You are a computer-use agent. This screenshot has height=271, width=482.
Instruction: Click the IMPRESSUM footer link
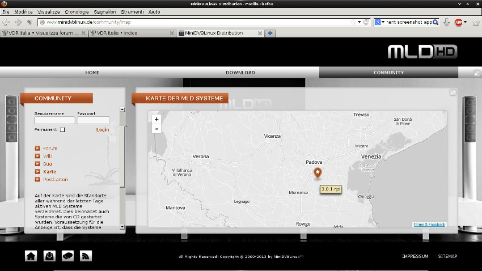[x=415, y=256]
